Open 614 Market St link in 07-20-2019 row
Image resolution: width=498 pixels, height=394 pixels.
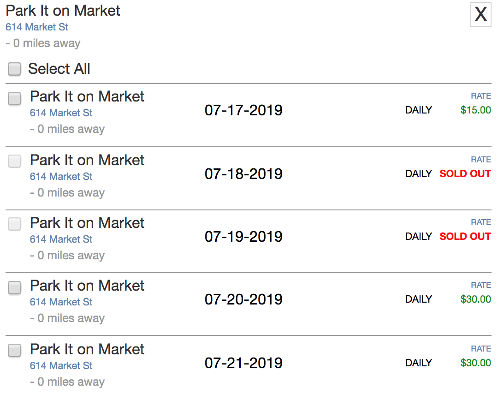[x=61, y=302]
